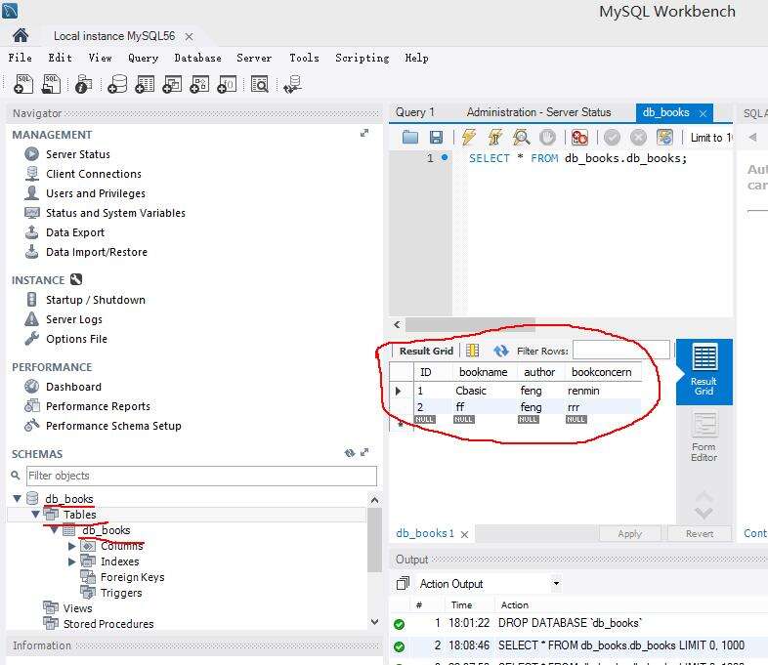Open the Database menu
The image size is (768, 665).
click(x=197, y=59)
